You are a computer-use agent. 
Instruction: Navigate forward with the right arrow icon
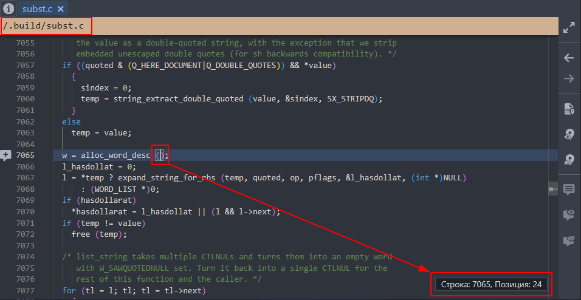pyautogui.click(x=569, y=78)
